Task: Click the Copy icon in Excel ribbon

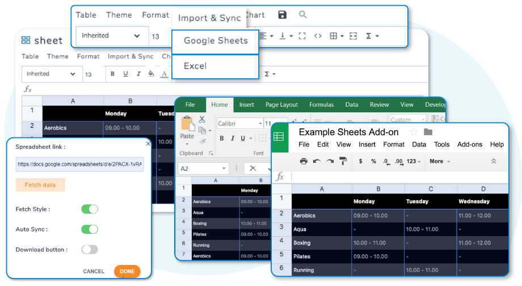Action: point(202,130)
